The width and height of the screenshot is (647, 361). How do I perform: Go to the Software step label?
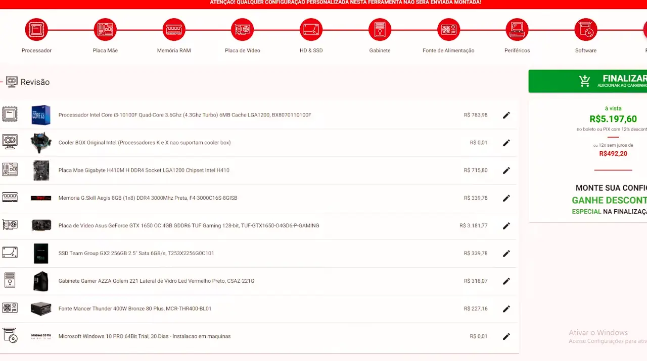586,50
